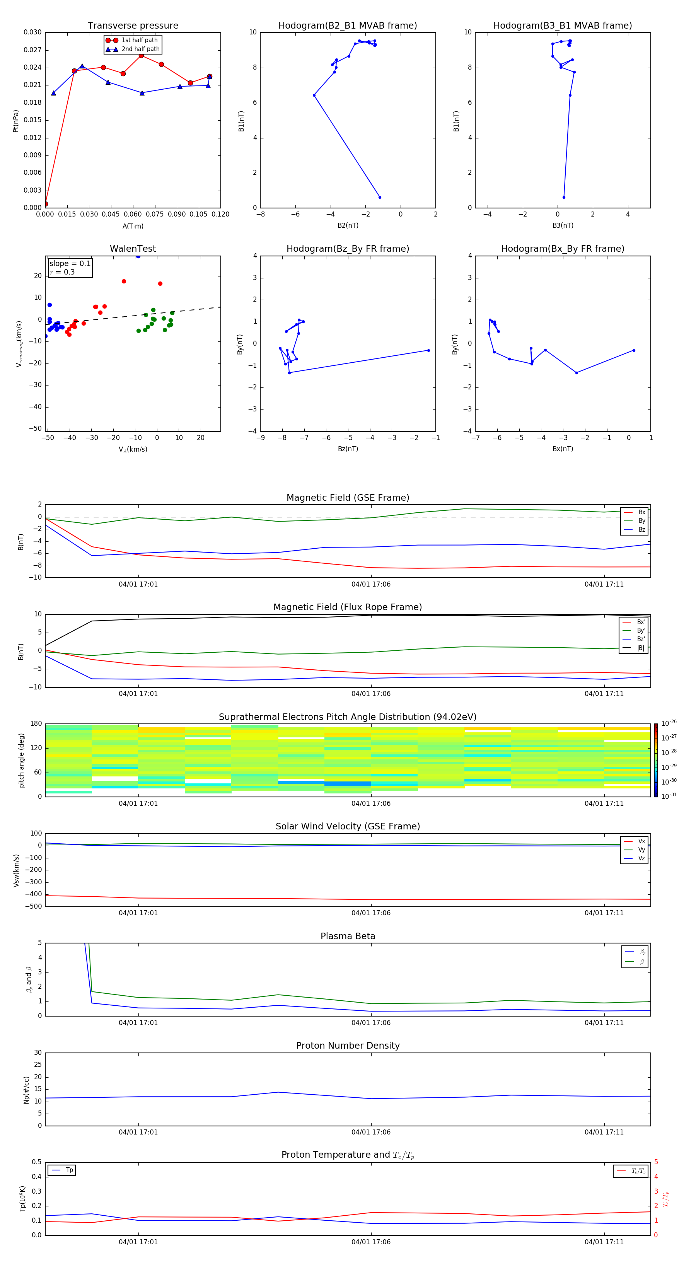
Task: Click the "WalenTest" plot title
Action: click(133, 249)
